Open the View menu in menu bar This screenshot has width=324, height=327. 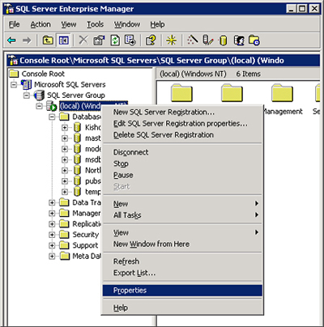(x=69, y=24)
